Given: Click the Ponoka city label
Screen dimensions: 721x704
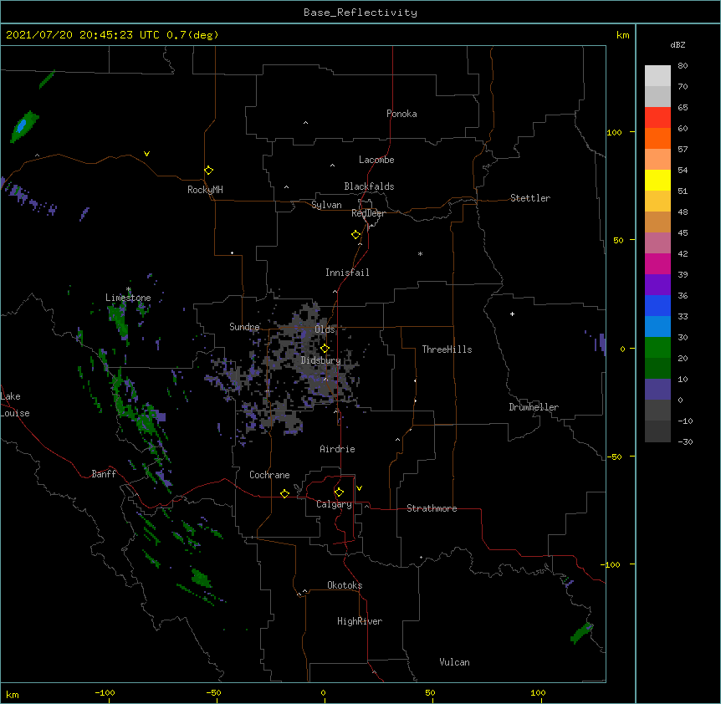Looking at the screenshot, I should pos(401,114).
